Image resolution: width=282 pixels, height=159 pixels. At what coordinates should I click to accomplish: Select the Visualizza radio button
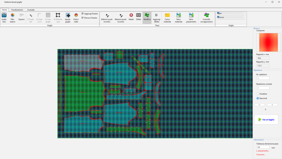click(258, 94)
